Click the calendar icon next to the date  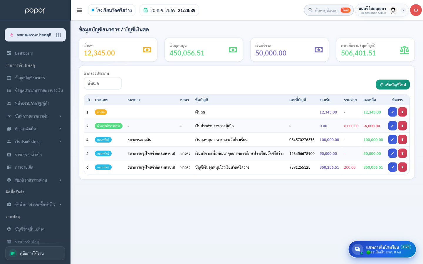pos(145,10)
